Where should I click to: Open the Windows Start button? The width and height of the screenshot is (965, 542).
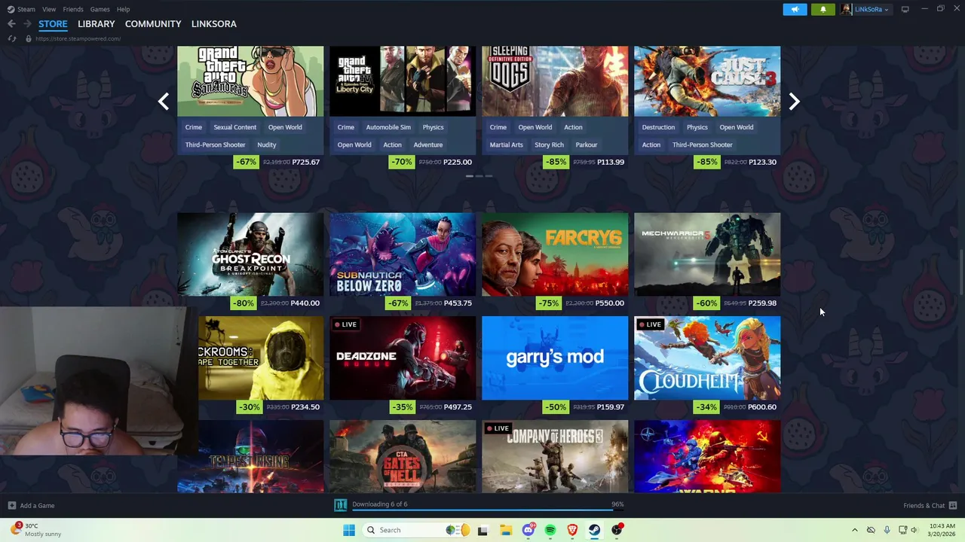click(x=349, y=530)
